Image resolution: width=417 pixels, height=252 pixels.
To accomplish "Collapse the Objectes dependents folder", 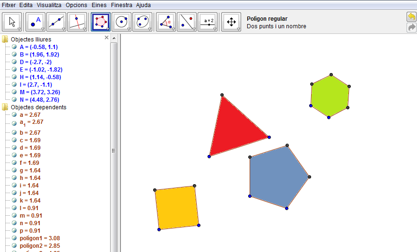I will [5, 107].
